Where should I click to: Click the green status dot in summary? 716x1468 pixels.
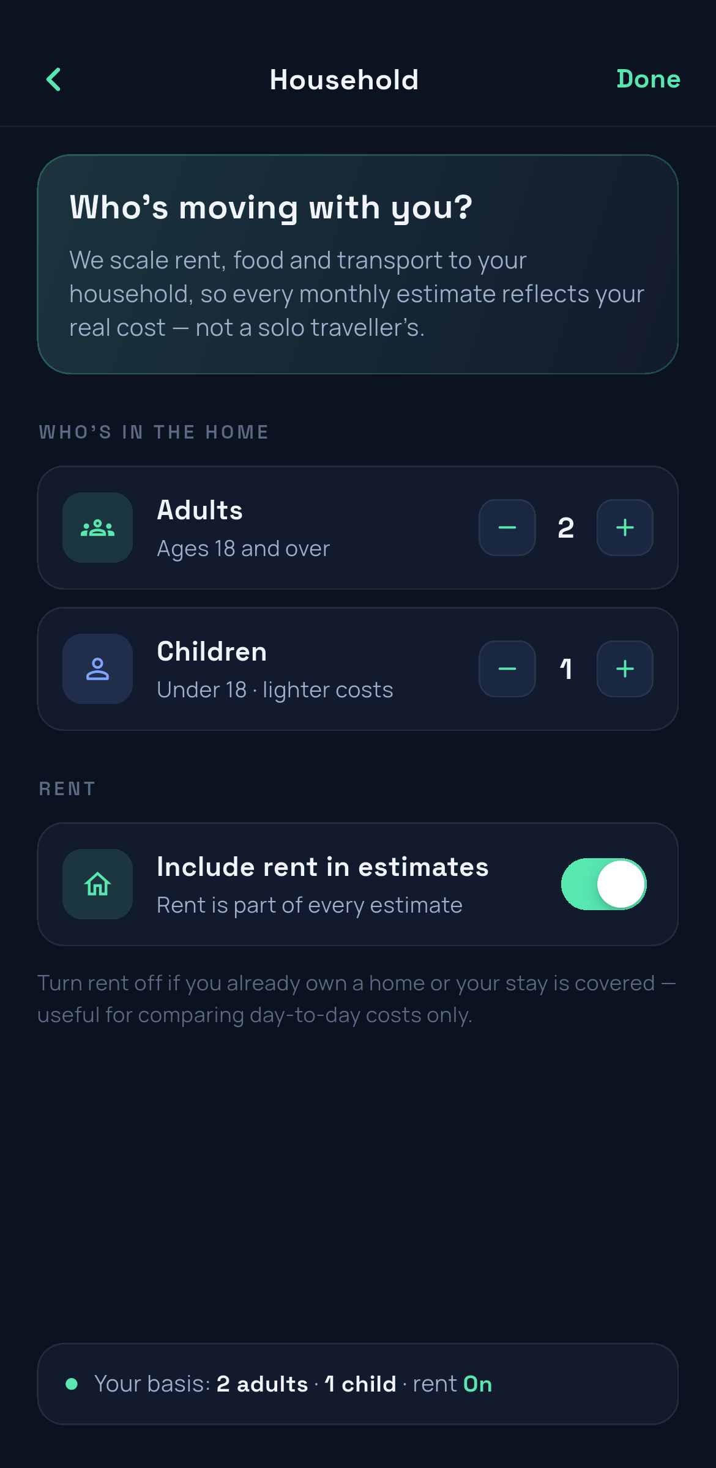(72, 1384)
